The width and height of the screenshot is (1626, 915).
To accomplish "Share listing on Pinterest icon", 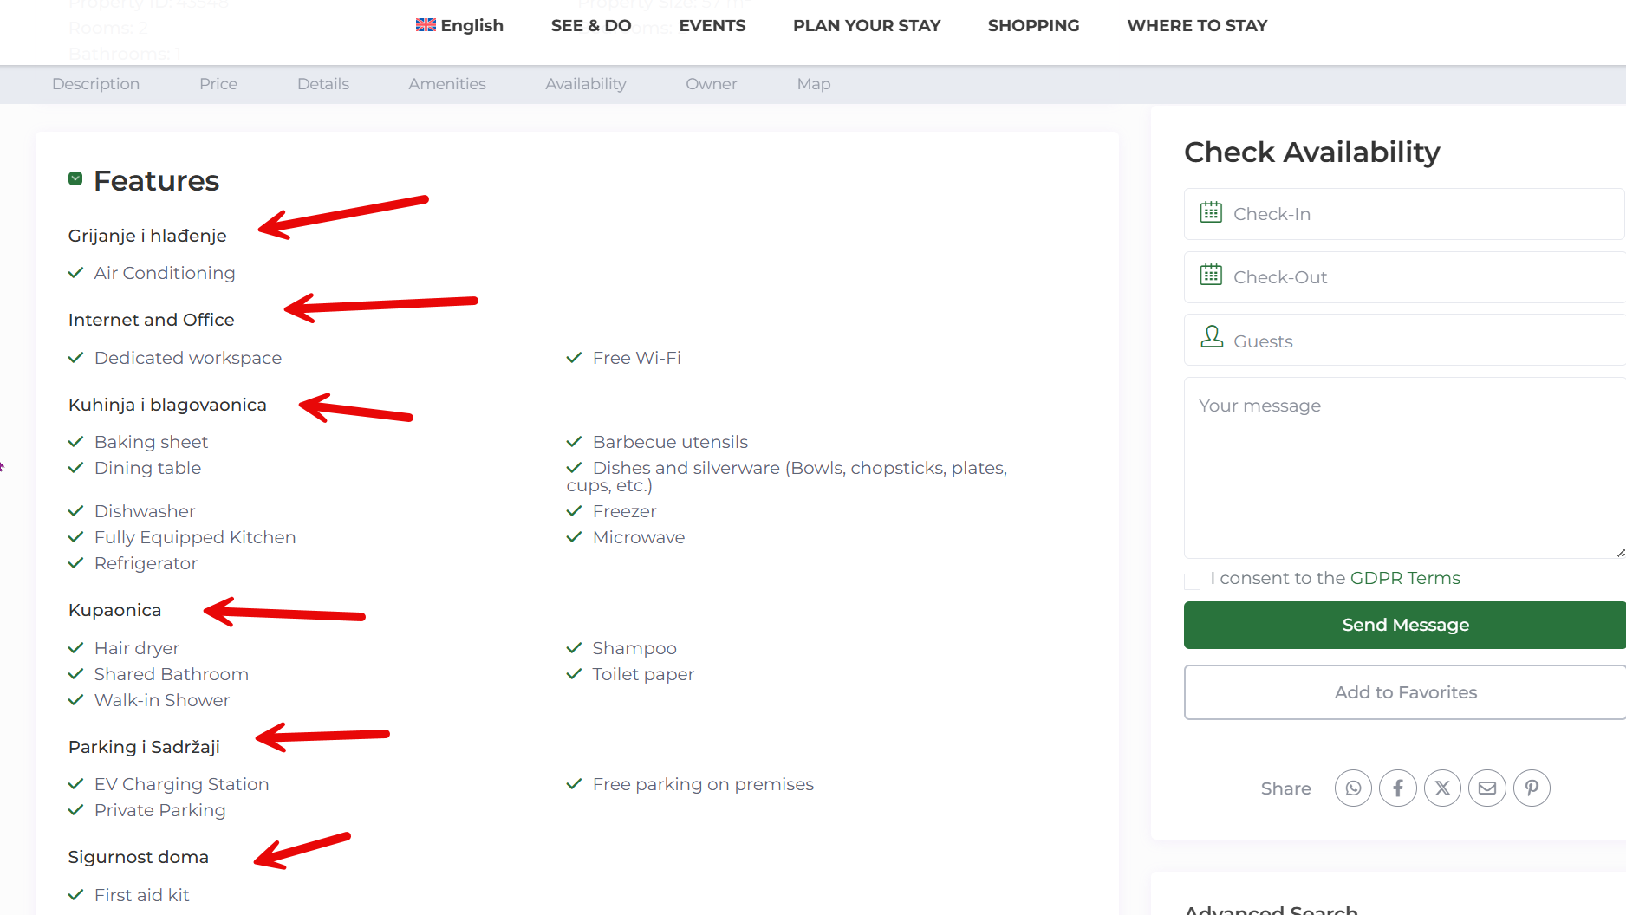I will 1532,788.
